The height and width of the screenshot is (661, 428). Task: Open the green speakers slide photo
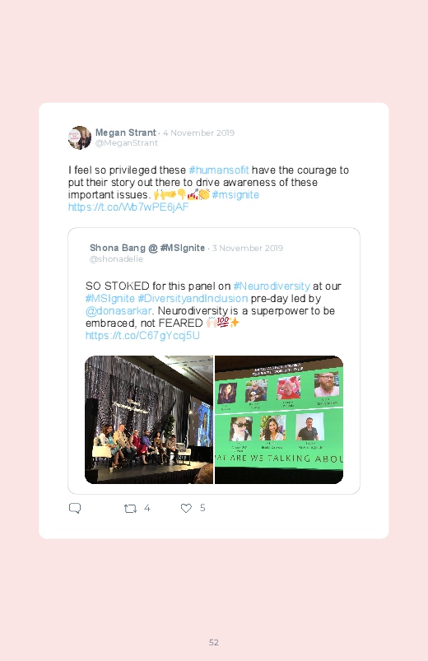coord(279,420)
